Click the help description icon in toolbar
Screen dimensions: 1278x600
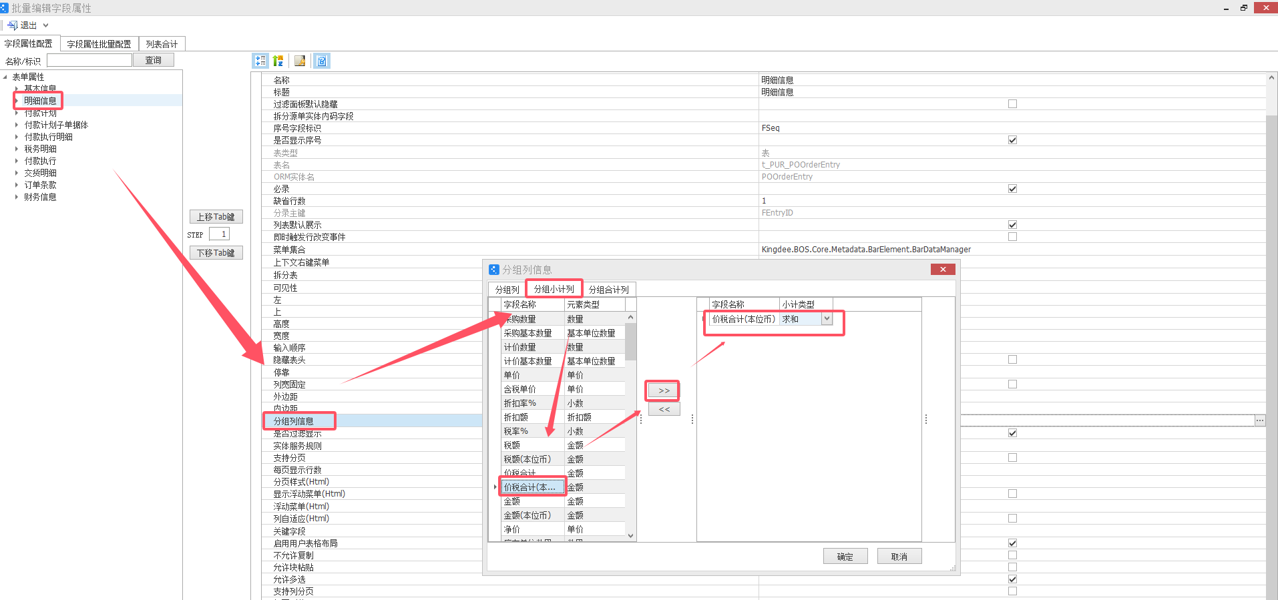click(x=322, y=61)
